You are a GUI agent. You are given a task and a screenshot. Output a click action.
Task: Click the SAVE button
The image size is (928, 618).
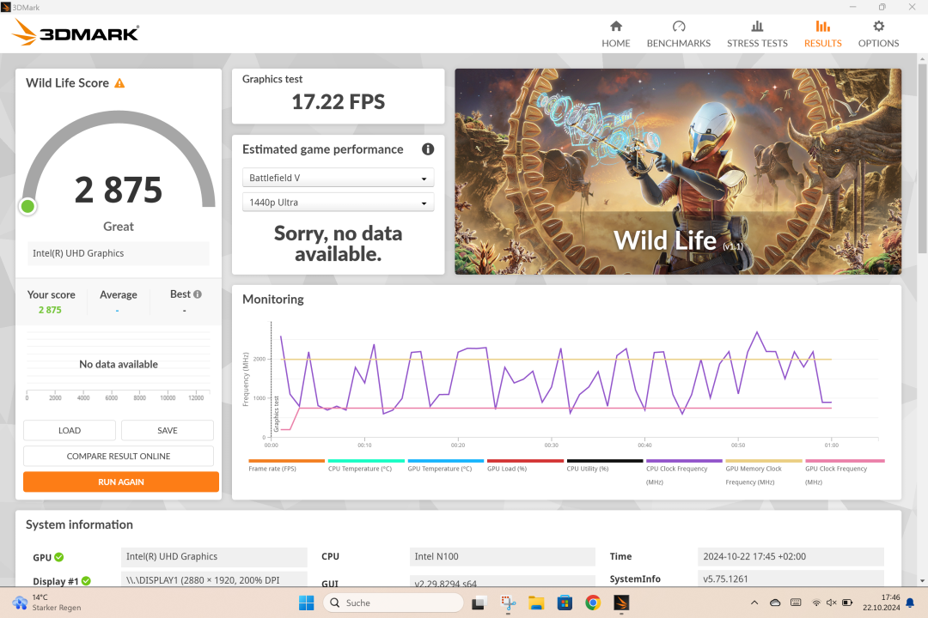168,431
